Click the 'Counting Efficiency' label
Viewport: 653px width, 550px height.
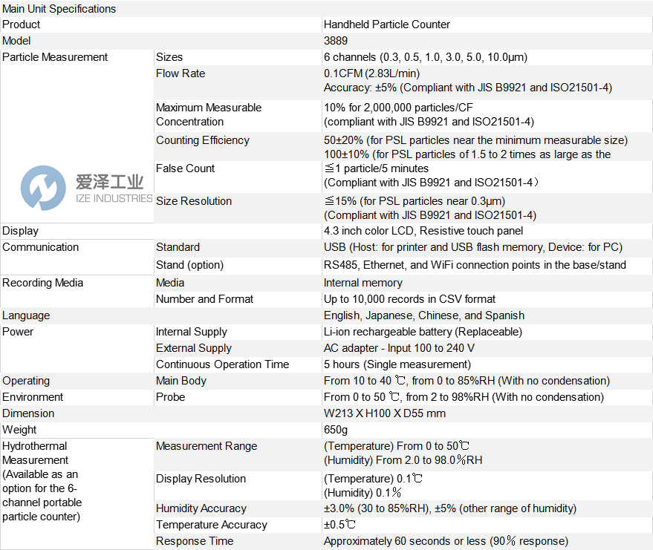pos(203,140)
